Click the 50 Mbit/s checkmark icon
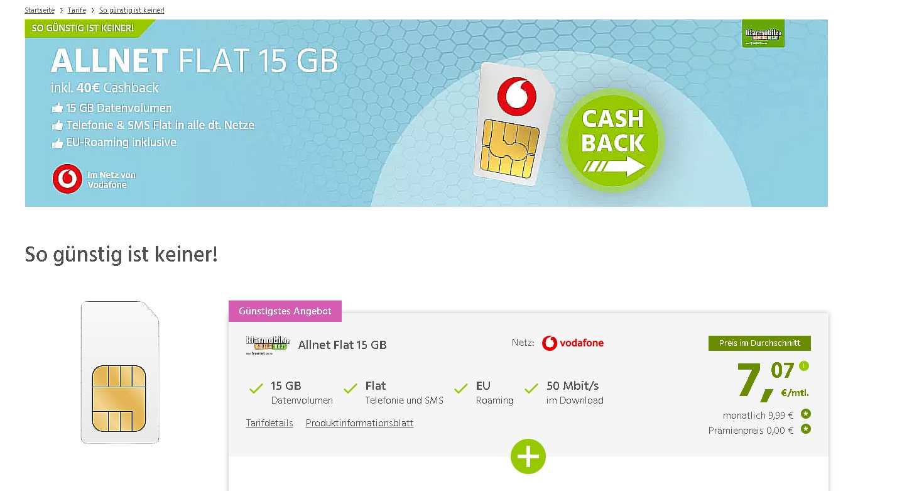The height and width of the screenshot is (491, 902). point(531,389)
